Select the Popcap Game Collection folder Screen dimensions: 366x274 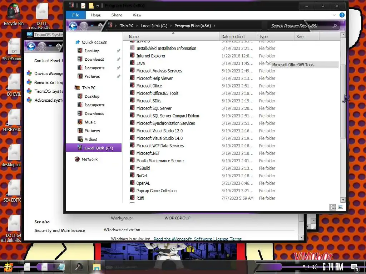(x=157, y=191)
